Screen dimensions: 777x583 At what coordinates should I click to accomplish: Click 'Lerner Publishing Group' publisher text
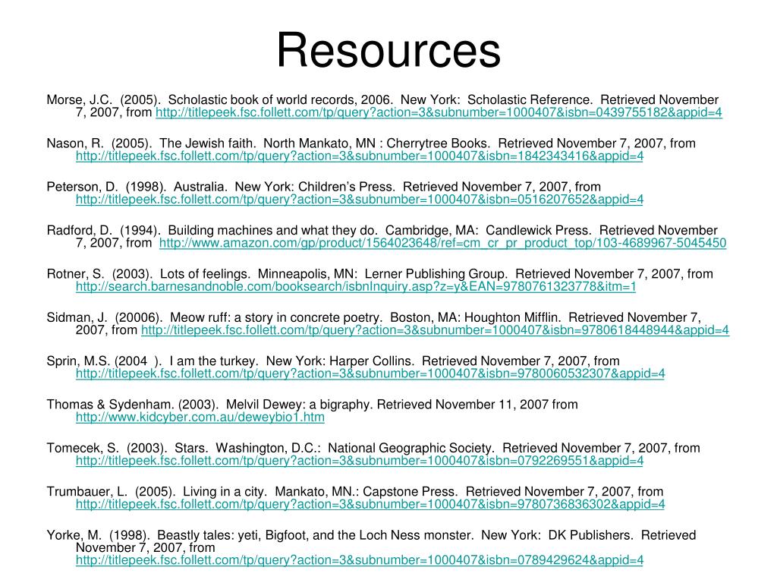click(x=436, y=275)
